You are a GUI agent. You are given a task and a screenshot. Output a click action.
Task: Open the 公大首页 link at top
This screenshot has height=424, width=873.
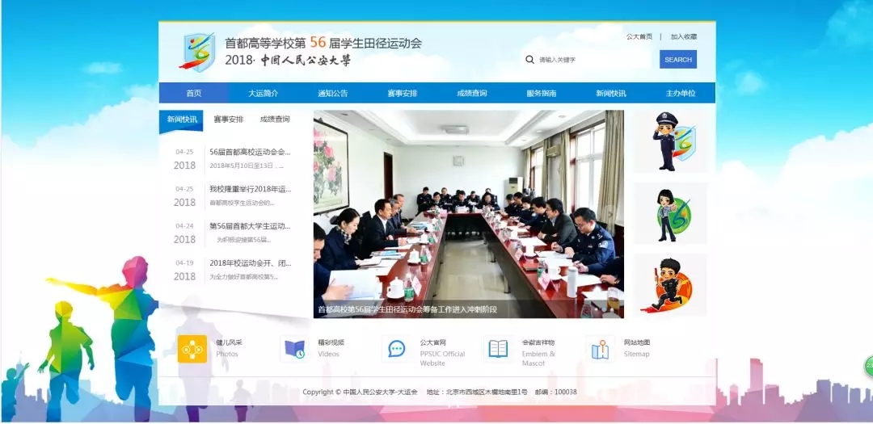tap(639, 36)
